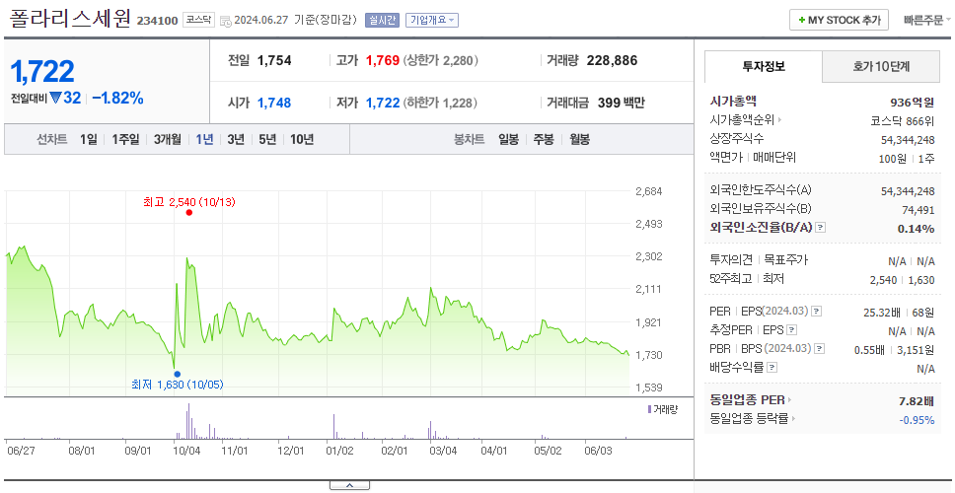Click the current price 1,722
The height and width of the screenshot is (493, 955).
click(42, 72)
